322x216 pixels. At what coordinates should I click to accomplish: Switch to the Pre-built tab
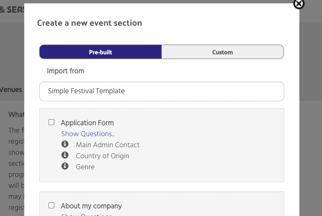tap(100, 52)
